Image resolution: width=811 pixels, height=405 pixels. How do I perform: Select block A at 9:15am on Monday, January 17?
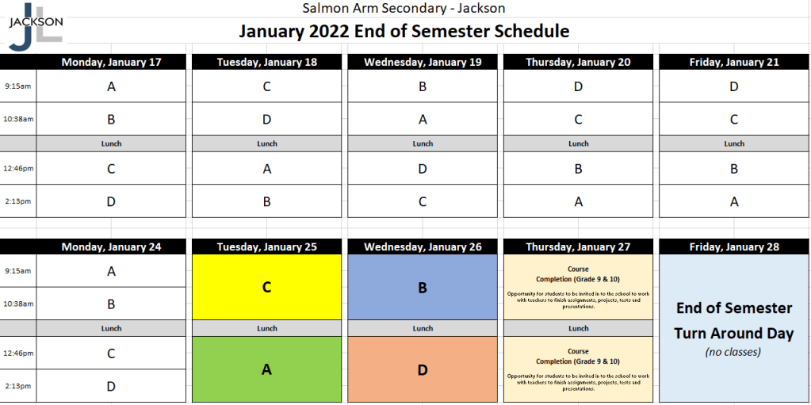click(111, 86)
